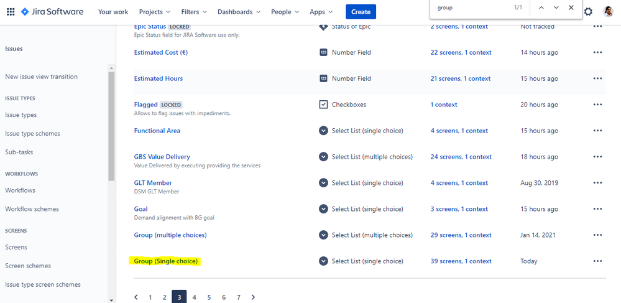This screenshot has width=621, height=303.
Task: Open Workflow schemes in sidebar
Action: (32, 209)
